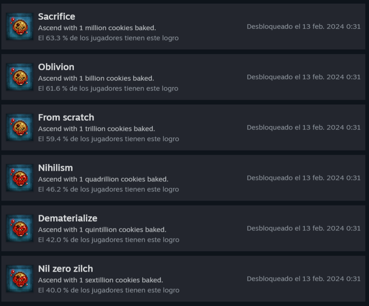Select the Dematerialize achievement icon
The height and width of the screenshot is (306, 369).
coord(20,228)
